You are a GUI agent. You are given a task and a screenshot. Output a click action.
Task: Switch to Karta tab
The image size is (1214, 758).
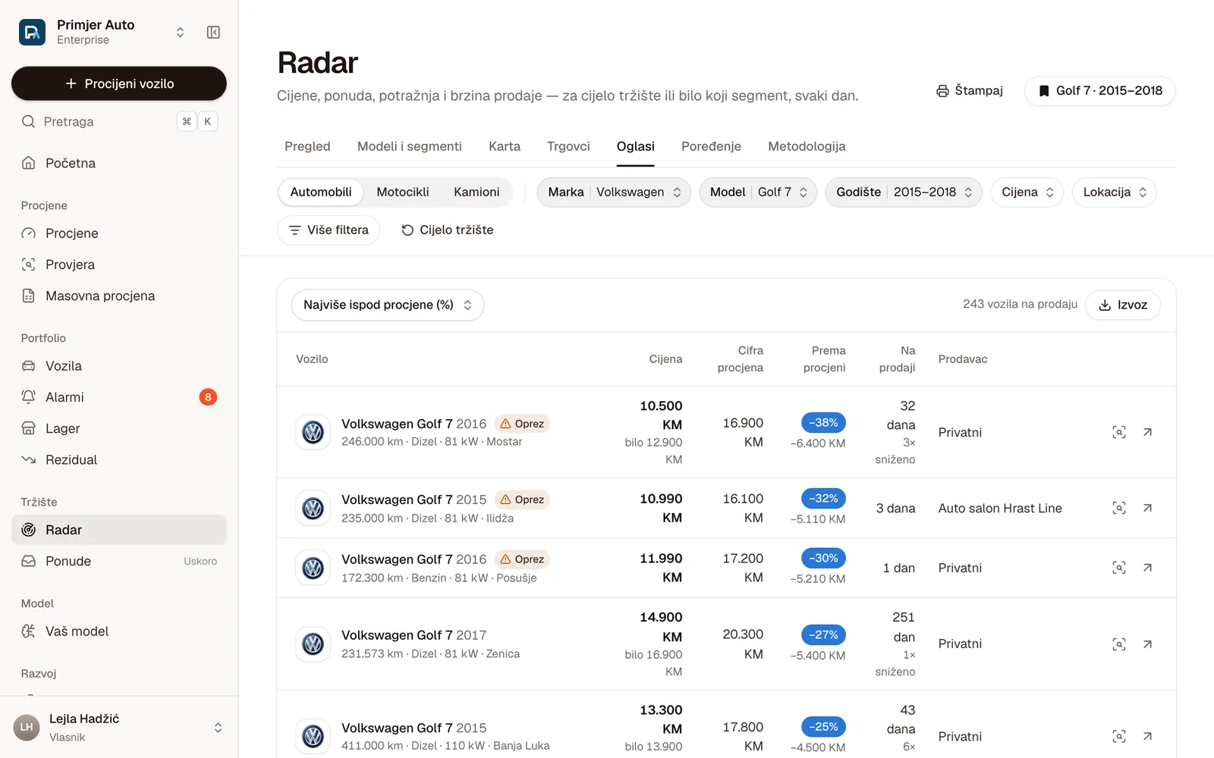[x=505, y=146]
